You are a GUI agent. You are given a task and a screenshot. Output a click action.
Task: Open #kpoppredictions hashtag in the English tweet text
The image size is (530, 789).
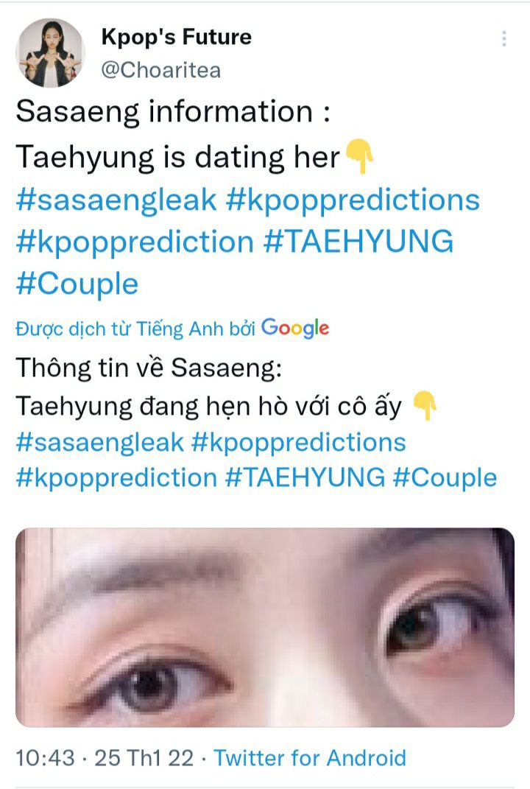tap(353, 201)
